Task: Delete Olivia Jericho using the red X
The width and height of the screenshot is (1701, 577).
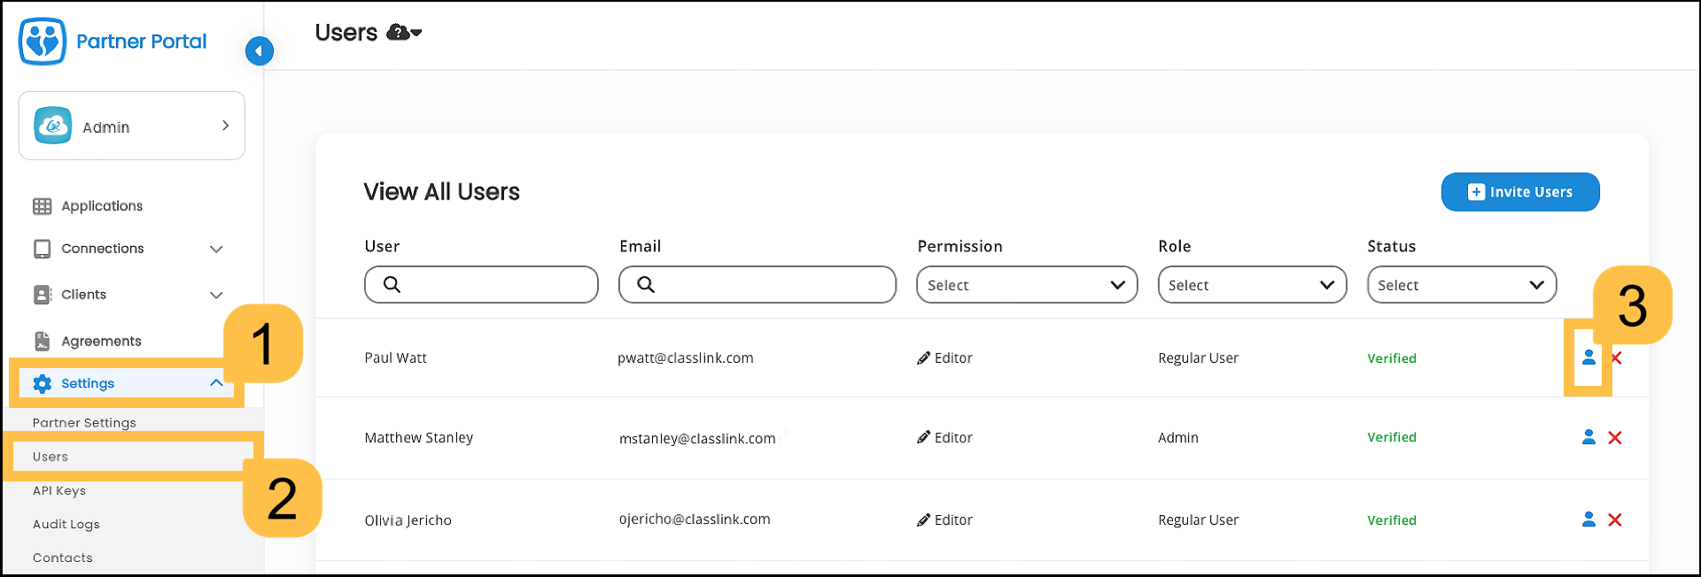Action: 1615,519
